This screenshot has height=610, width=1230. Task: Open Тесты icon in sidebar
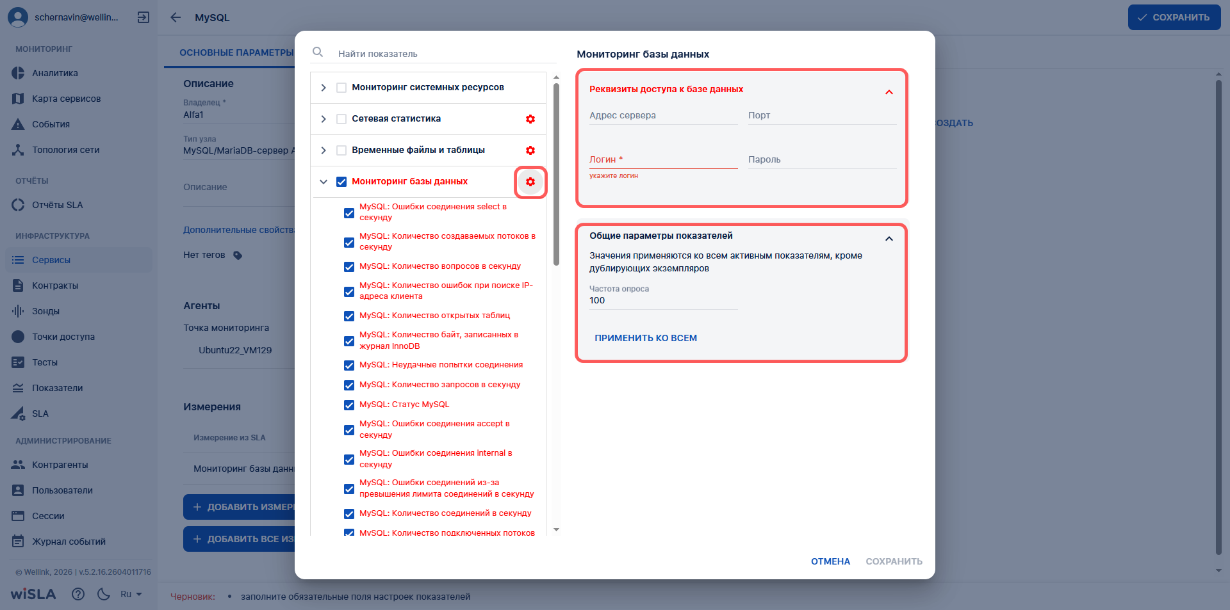coord(18,362)
